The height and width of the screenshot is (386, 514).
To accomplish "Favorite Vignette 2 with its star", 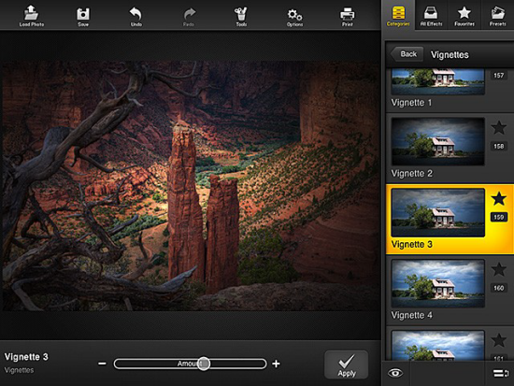I will (499, 127).
